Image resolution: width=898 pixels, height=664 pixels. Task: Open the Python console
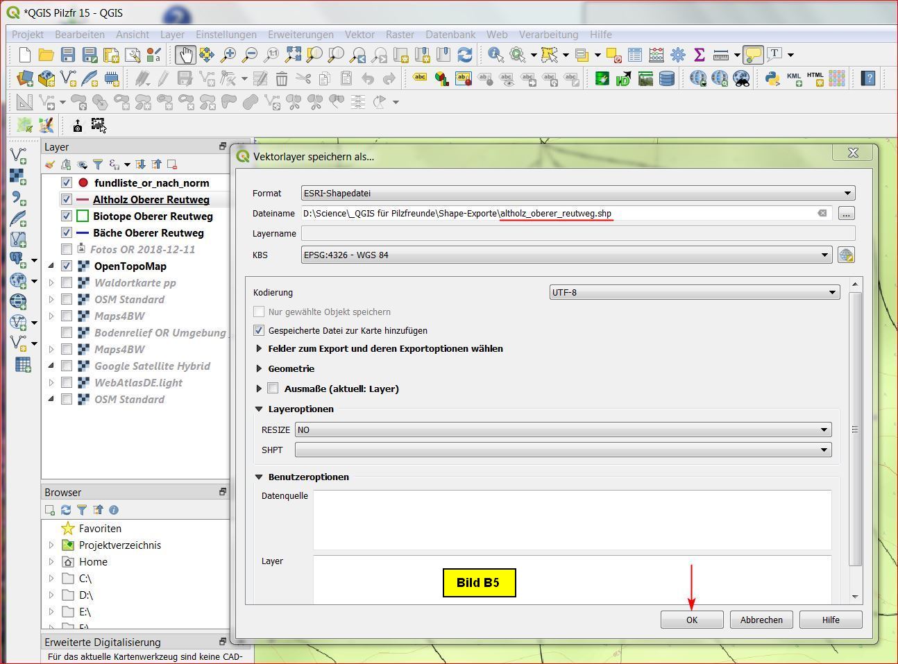772,78
